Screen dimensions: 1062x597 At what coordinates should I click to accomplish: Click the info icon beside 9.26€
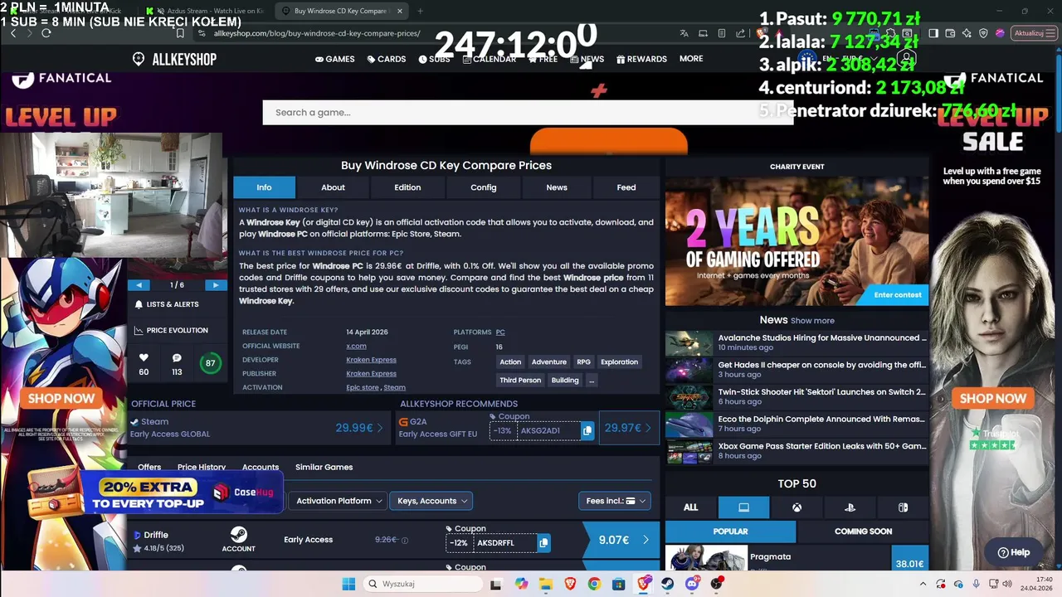(x=405, y=540)
